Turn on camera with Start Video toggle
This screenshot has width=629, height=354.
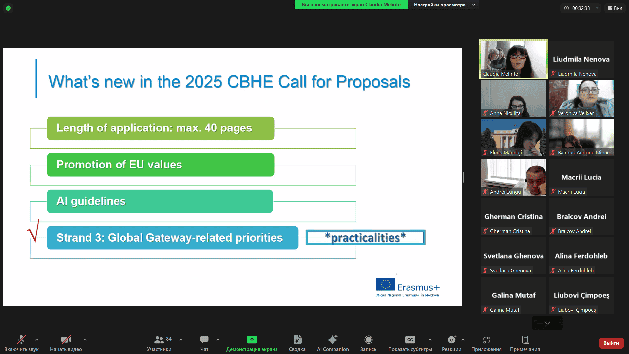[x=66, y=340]
